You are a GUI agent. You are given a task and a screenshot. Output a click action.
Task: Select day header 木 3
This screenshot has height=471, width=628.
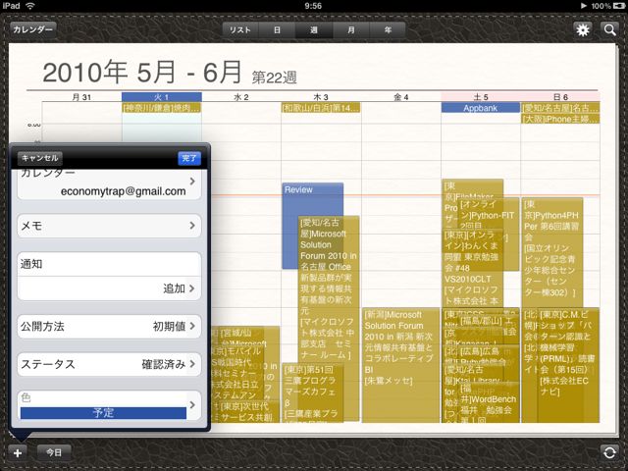tap(321, 97)
